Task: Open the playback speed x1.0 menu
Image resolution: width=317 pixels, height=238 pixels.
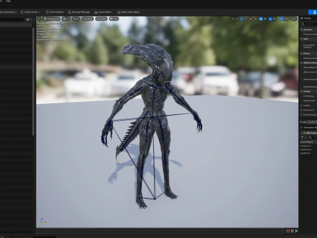Action: pos(114,19)
